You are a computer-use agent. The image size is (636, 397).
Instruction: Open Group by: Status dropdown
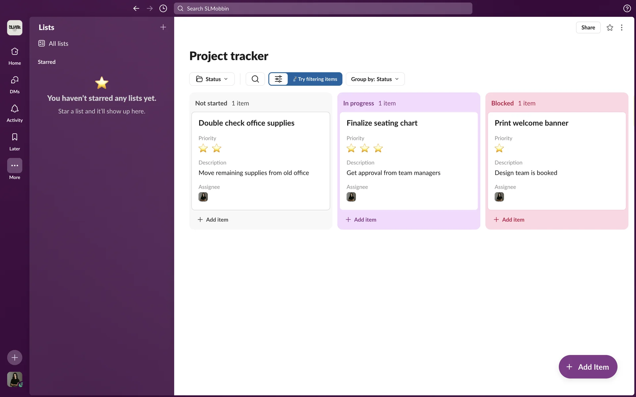pos(375,79)
